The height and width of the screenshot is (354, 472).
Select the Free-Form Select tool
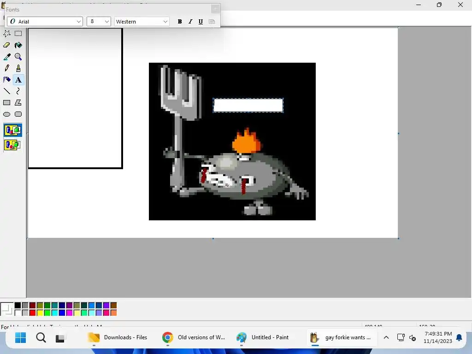(6, 33)
